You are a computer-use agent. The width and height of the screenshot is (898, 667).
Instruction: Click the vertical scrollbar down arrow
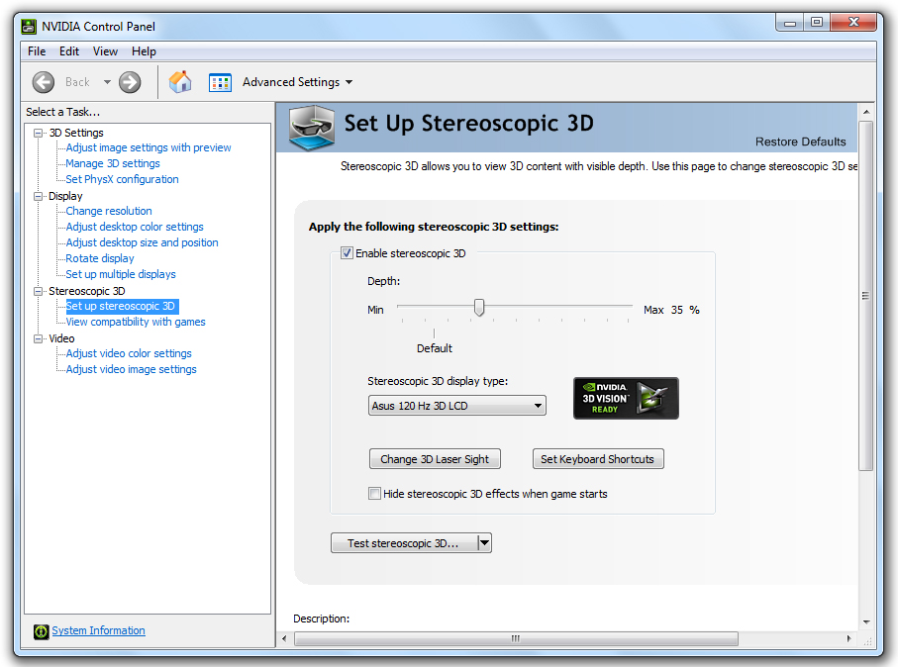pyautogui.click(x=866, y=622)
